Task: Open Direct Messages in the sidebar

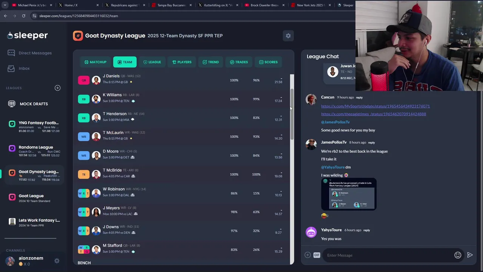Action: (30, 53)
